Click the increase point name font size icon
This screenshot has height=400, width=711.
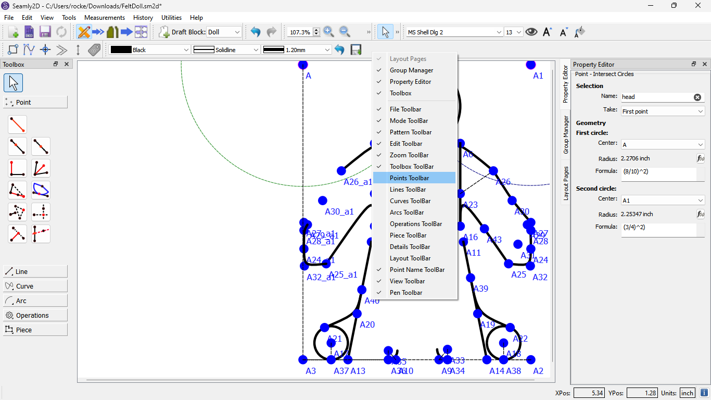(x=547, y=32)
